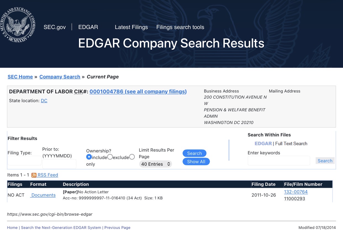Click the SEC seal logo
Screen dimensions: 343x251
pyautogui.click(x=18, y=25)
